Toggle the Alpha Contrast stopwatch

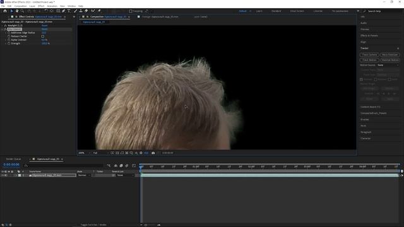tap(9, 40)
